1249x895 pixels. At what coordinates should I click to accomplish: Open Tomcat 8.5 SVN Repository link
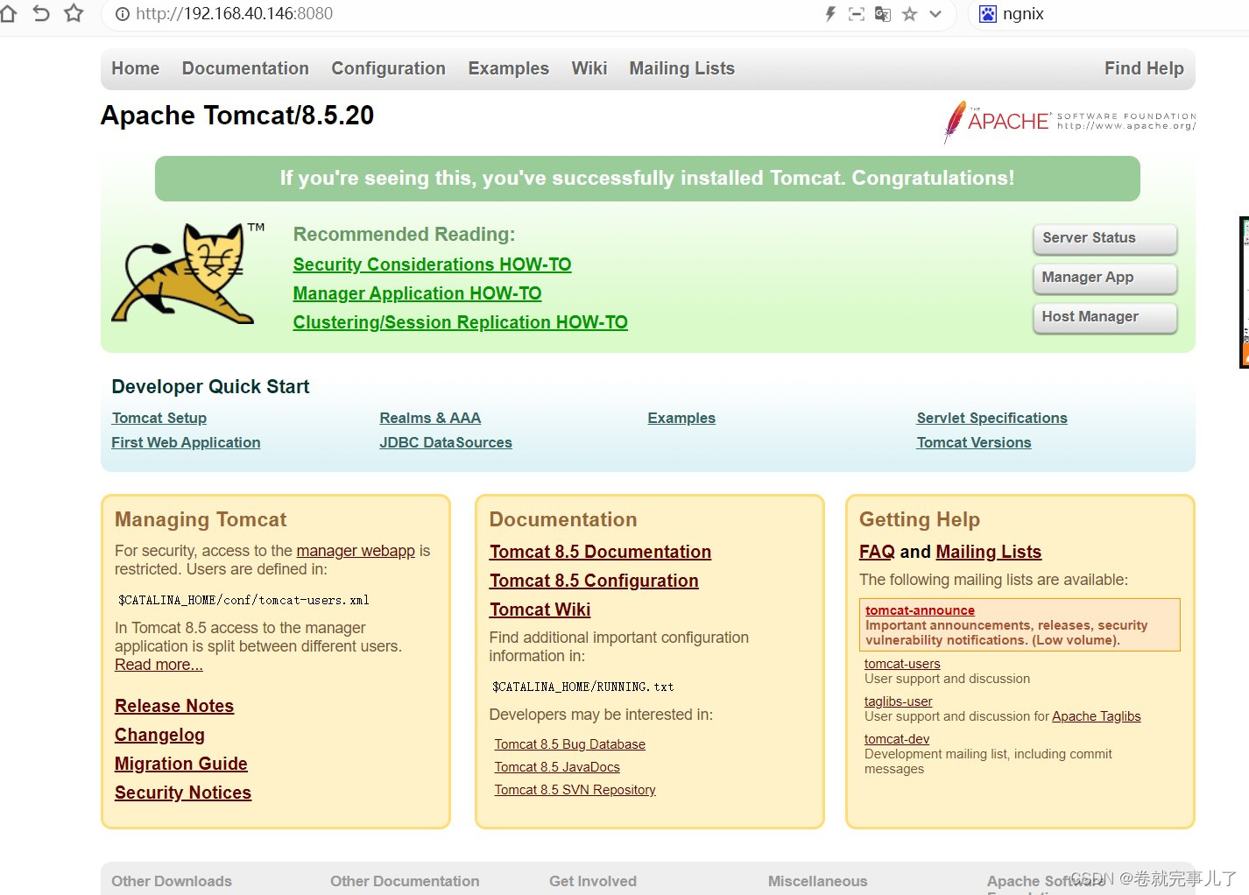coord(575,790)
